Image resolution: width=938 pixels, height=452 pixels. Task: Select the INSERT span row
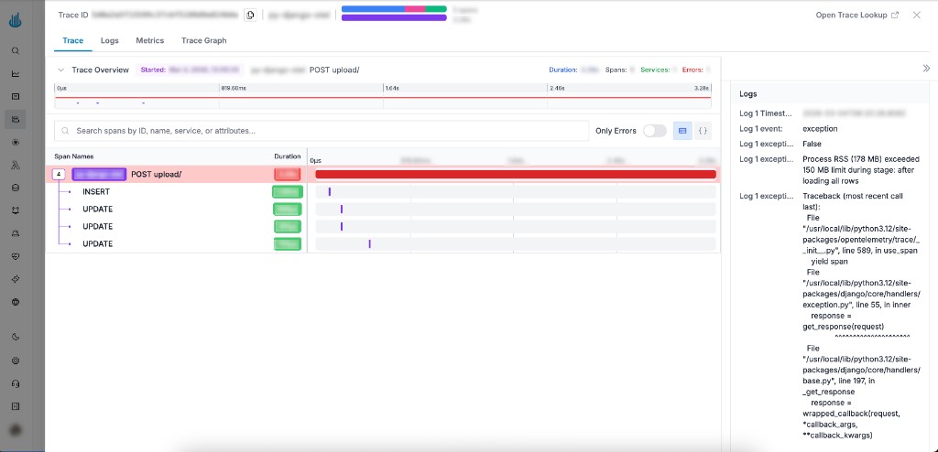[383, 191]
